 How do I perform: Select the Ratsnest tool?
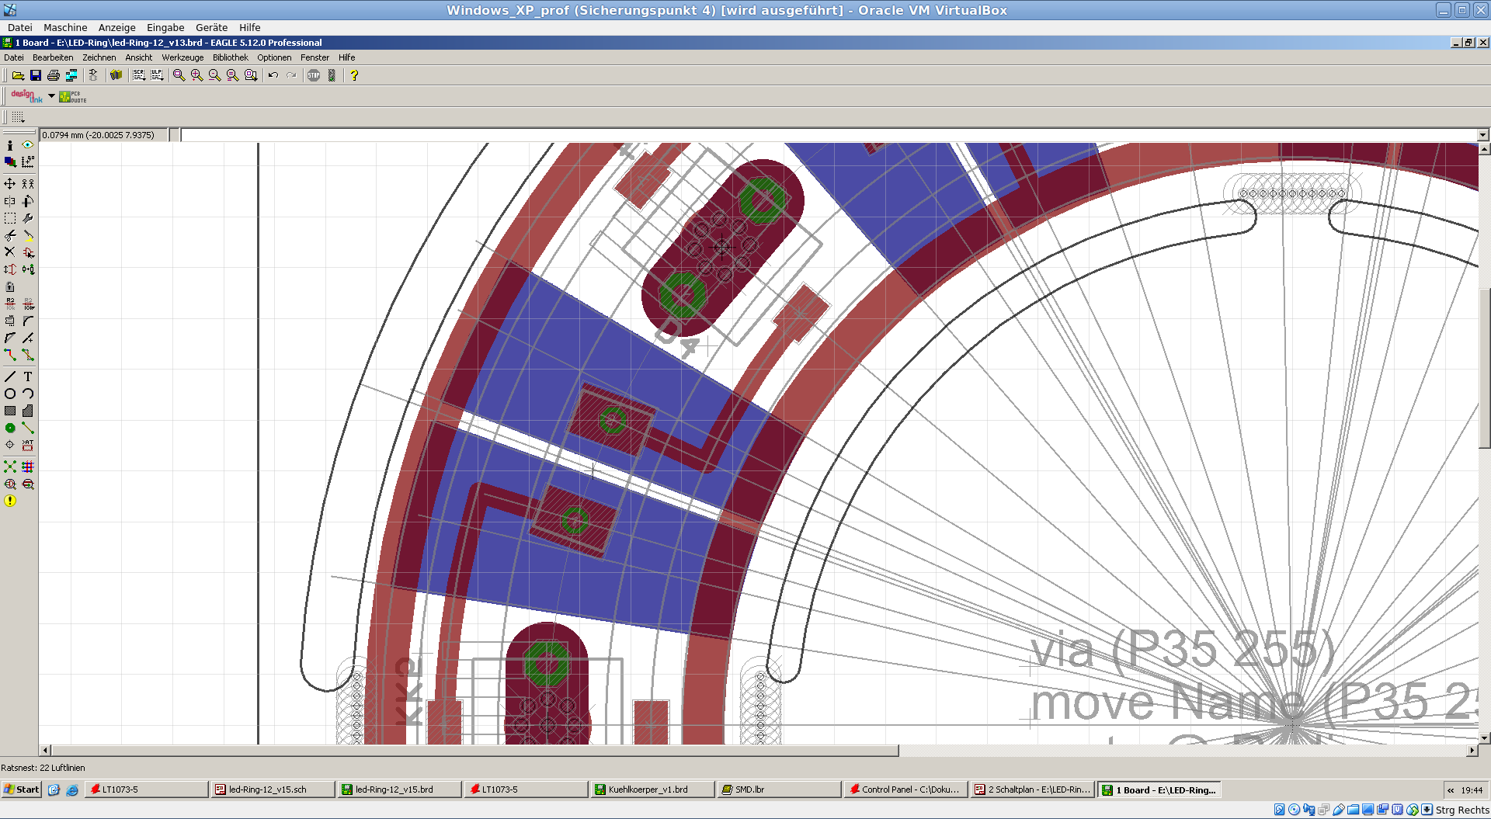(x=10, y=467)
